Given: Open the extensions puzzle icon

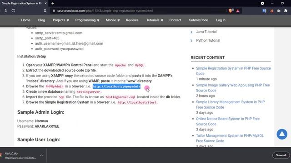Looking at the screenshot, I should coord(286,11).
